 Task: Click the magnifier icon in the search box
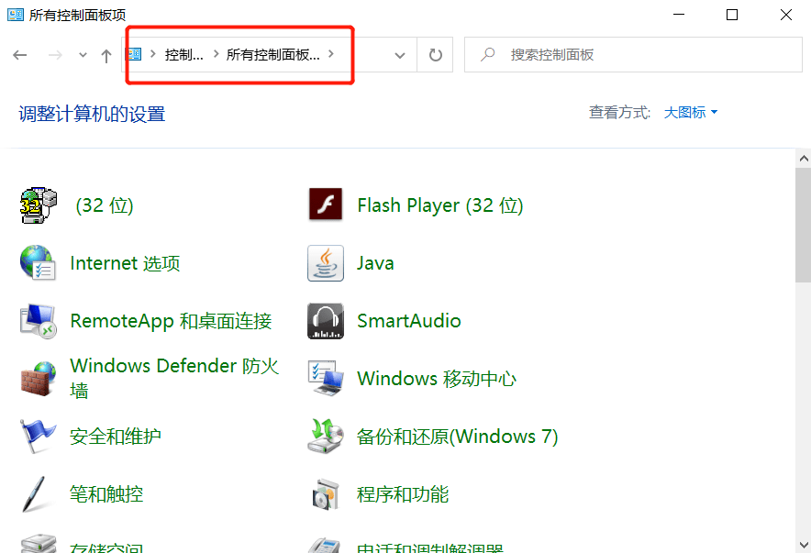[x=487, y=54]
